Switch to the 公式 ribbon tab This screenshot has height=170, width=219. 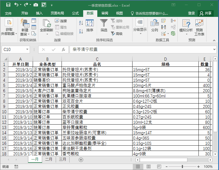click(75, 13)
